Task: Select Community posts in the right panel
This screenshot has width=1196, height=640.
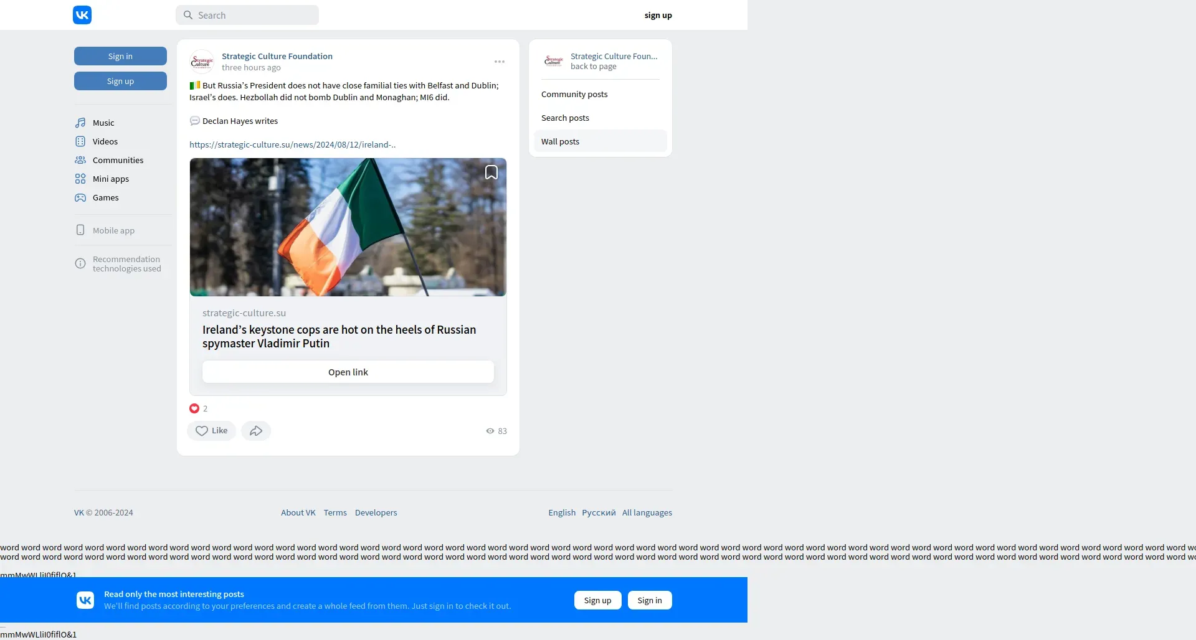Action: 600,94
